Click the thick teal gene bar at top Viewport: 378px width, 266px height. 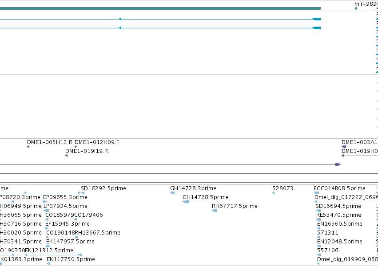coord(160,8)
